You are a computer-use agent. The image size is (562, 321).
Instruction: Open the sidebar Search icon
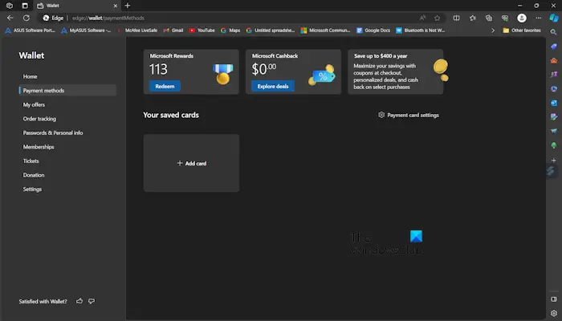(554, 32)
